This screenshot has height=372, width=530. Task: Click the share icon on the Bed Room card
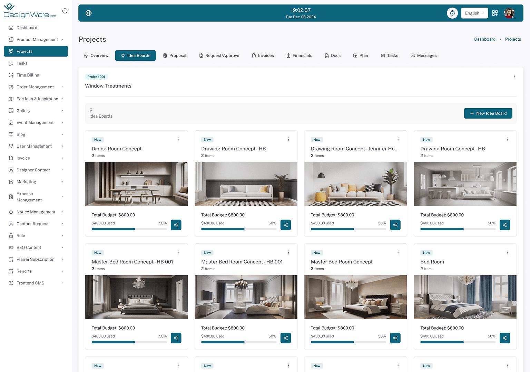pos(505,338)
